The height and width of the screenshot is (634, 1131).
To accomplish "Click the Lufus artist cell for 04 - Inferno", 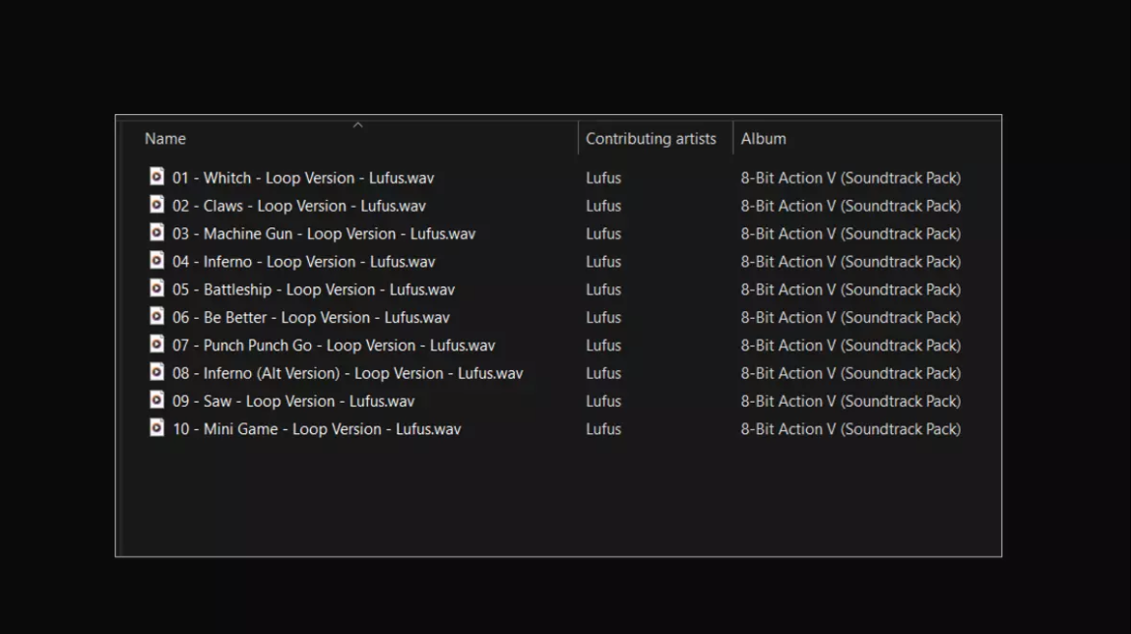I will pos(603,262).
